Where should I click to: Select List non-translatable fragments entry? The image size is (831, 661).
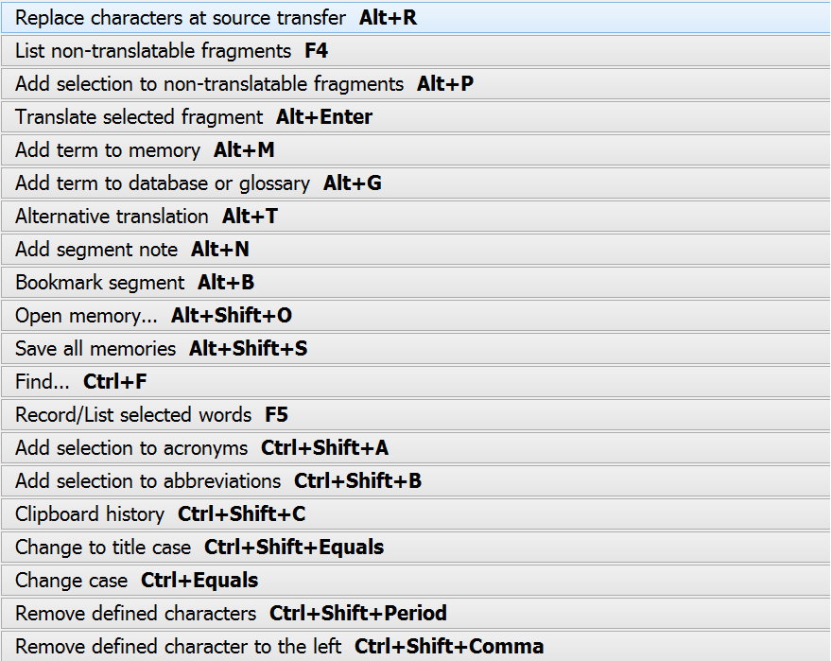tap(171, 51)
